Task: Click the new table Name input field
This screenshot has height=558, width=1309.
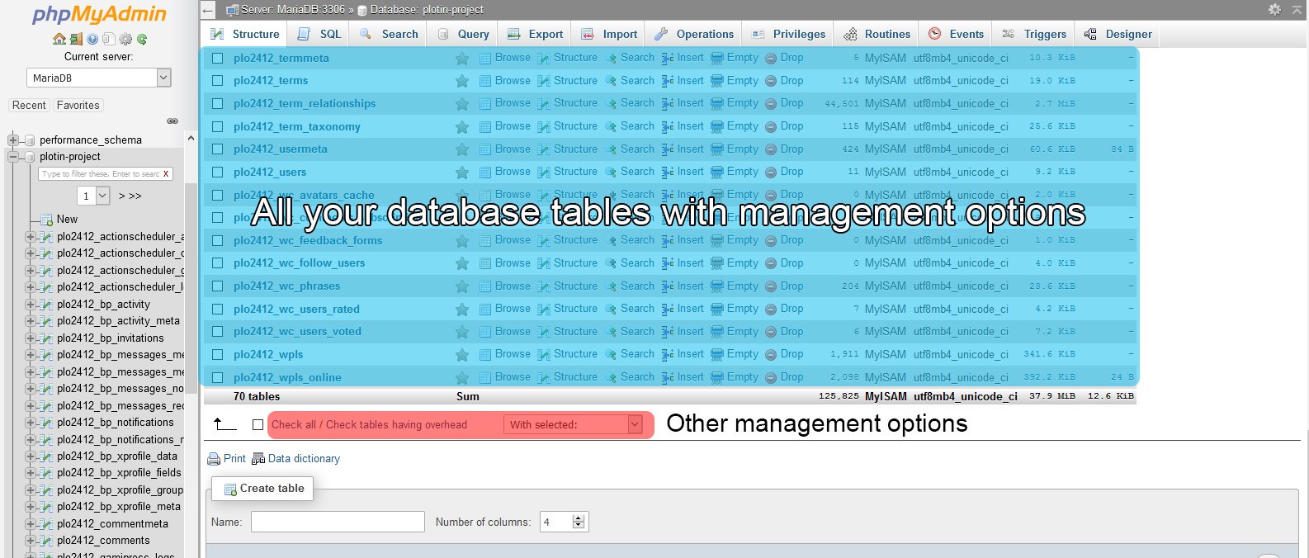Action: [338, 522]
